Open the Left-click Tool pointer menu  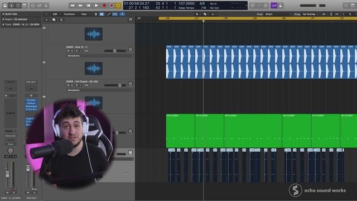(x=198, y=14)
